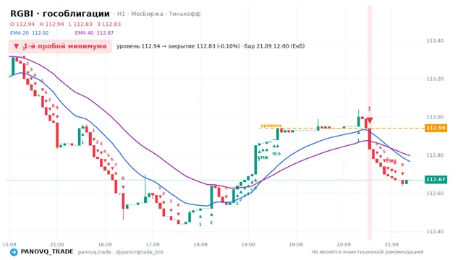Viewport: 463px width, 260px height.
Task: Click the 16.09 date axis label
Action: click(x=105, y=245)
